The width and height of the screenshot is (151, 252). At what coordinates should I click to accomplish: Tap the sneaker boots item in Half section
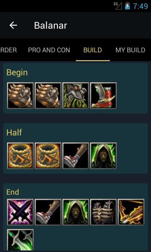tap(75, 156)
